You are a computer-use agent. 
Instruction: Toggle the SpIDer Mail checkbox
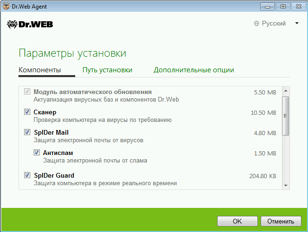tap(27, 132)
